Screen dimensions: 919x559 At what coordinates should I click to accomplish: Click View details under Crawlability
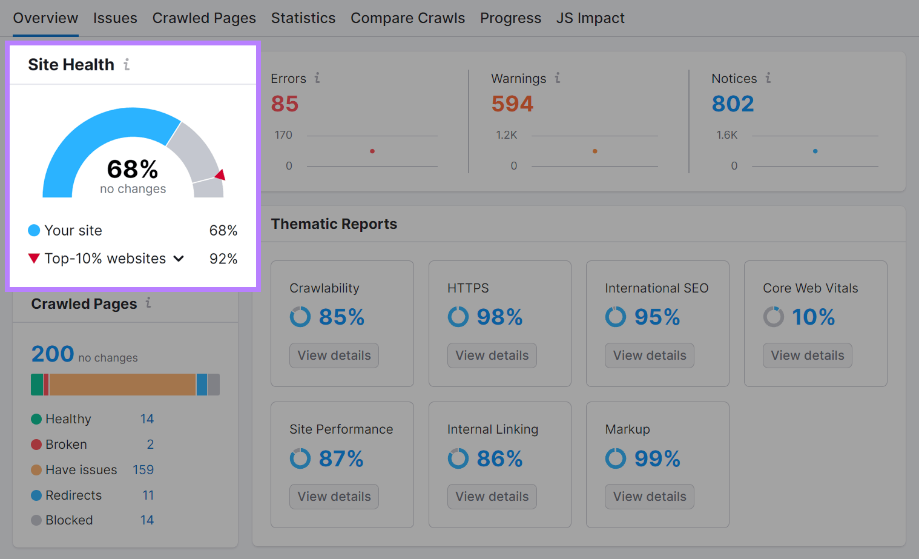point(334,356)
